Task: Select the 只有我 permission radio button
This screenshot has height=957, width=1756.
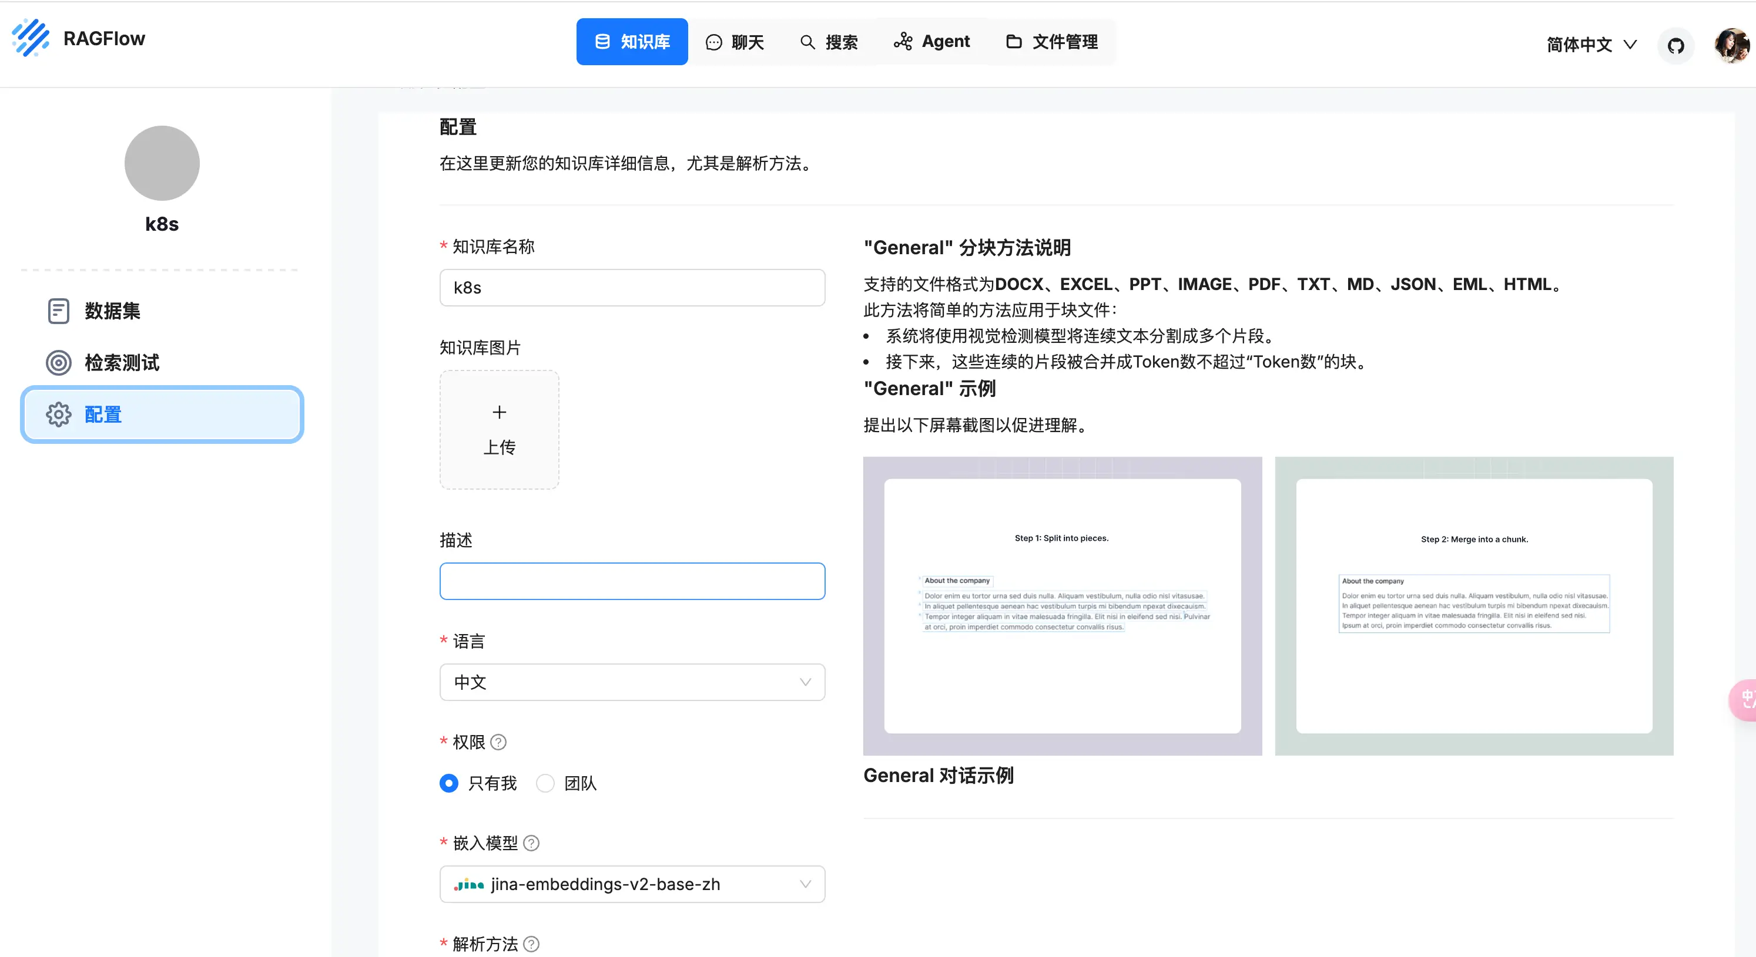Action: coord(449,783)
